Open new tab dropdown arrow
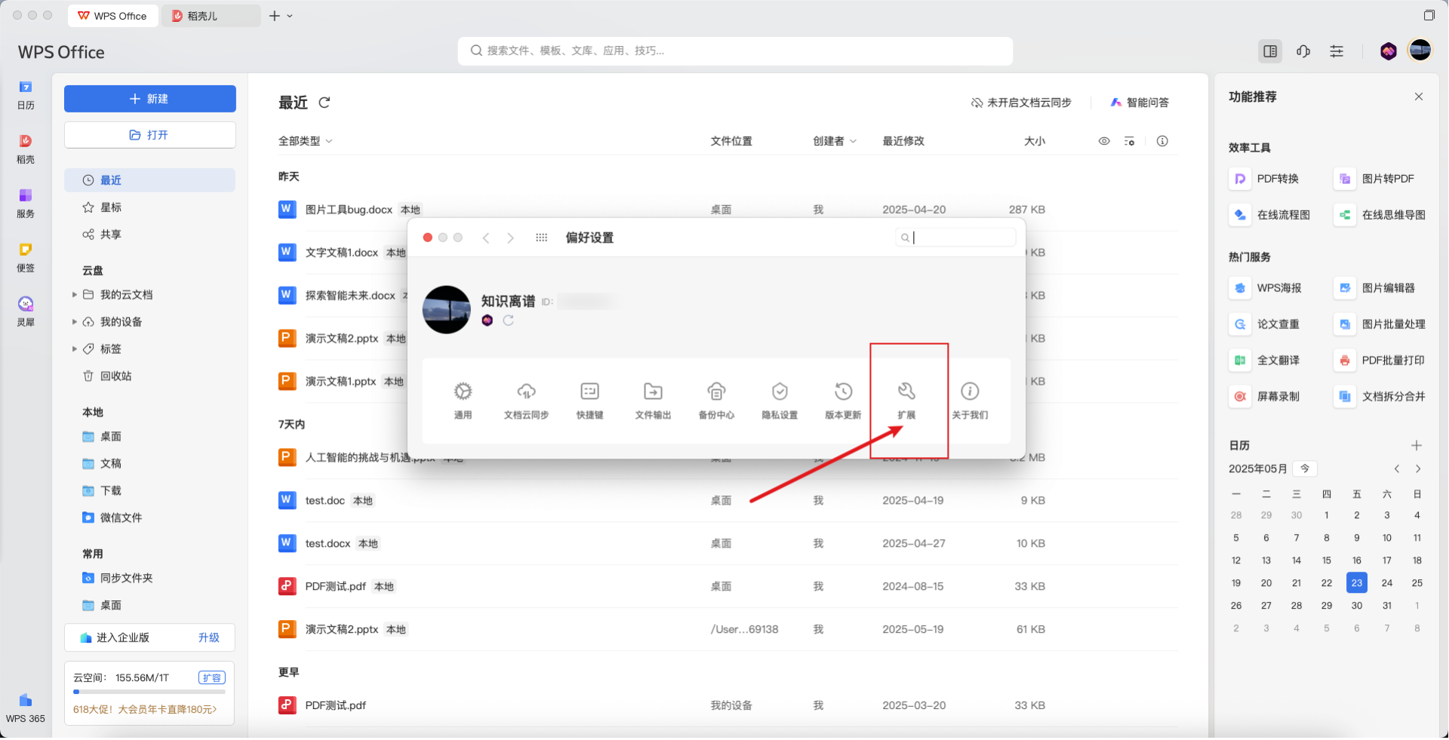 coord(290,16)
